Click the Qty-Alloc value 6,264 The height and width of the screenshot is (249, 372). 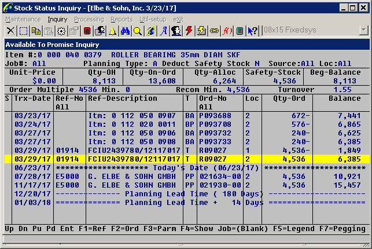point(224,81)
